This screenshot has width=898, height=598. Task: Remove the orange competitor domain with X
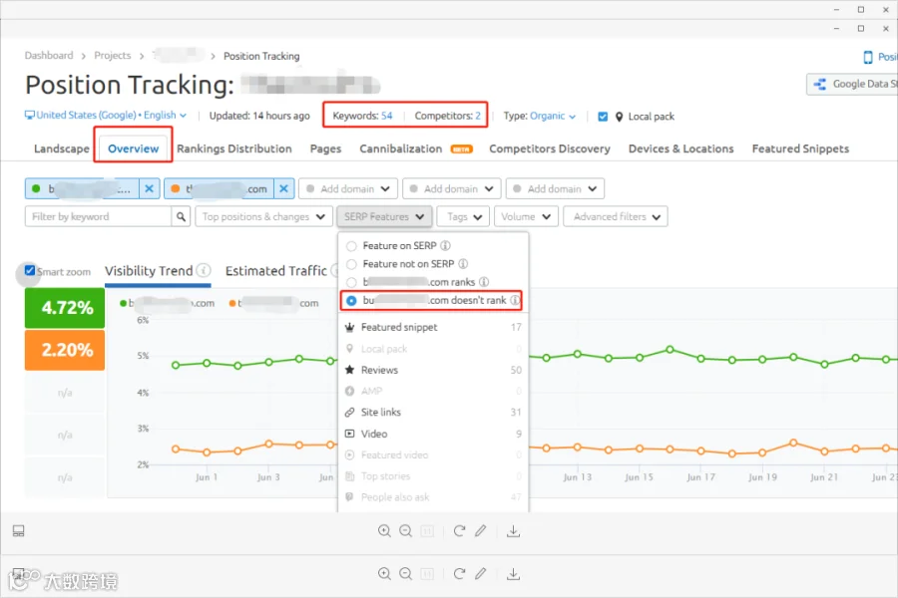pos(283,188)
